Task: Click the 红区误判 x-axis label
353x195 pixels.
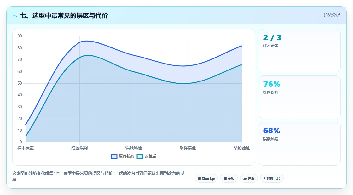Action: pyautogui.click(x=79, y=148)
